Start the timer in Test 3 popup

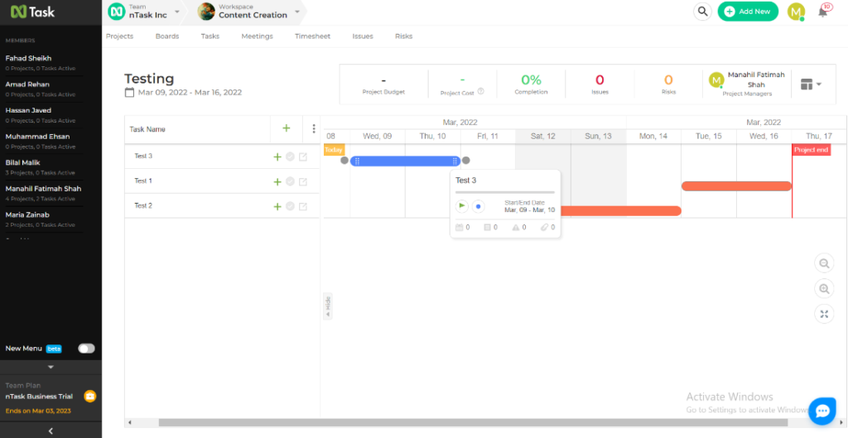pos(461,206)
